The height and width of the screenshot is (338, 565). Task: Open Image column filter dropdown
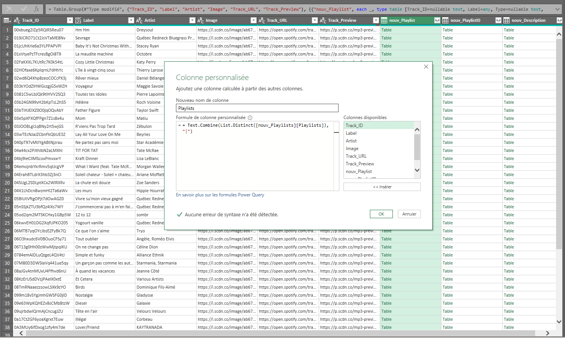253,20
